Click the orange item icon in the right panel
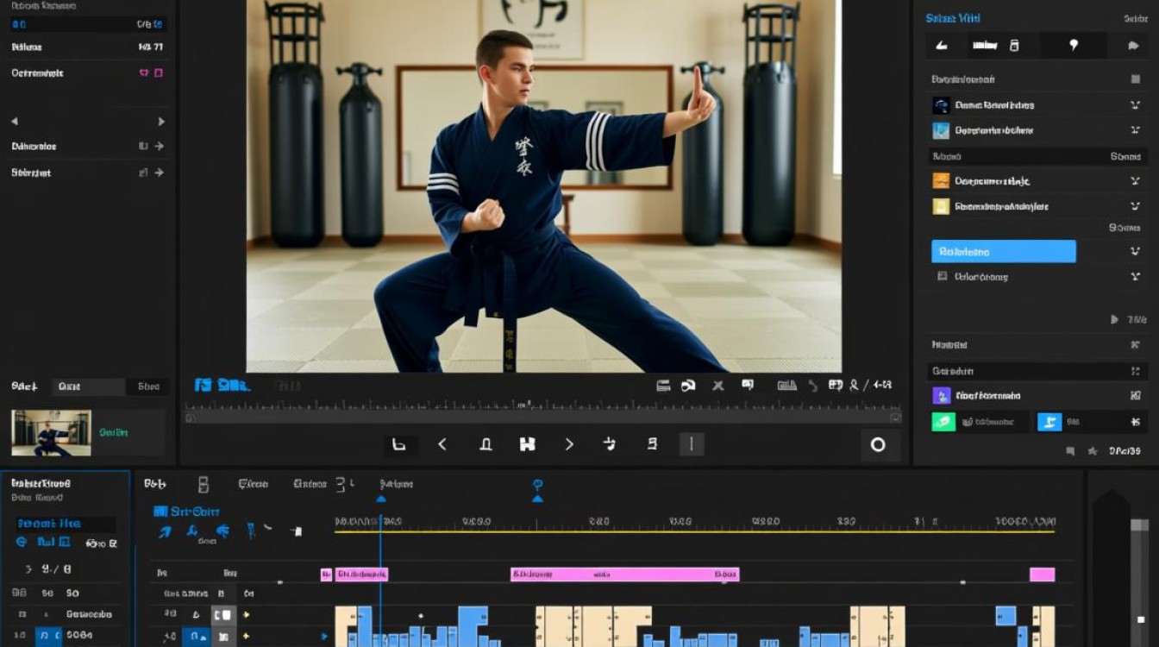1159x647 pixels. 941,181
